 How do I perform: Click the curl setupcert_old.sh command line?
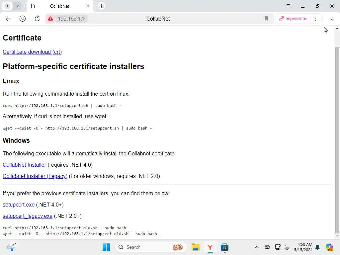click(66, 228)
